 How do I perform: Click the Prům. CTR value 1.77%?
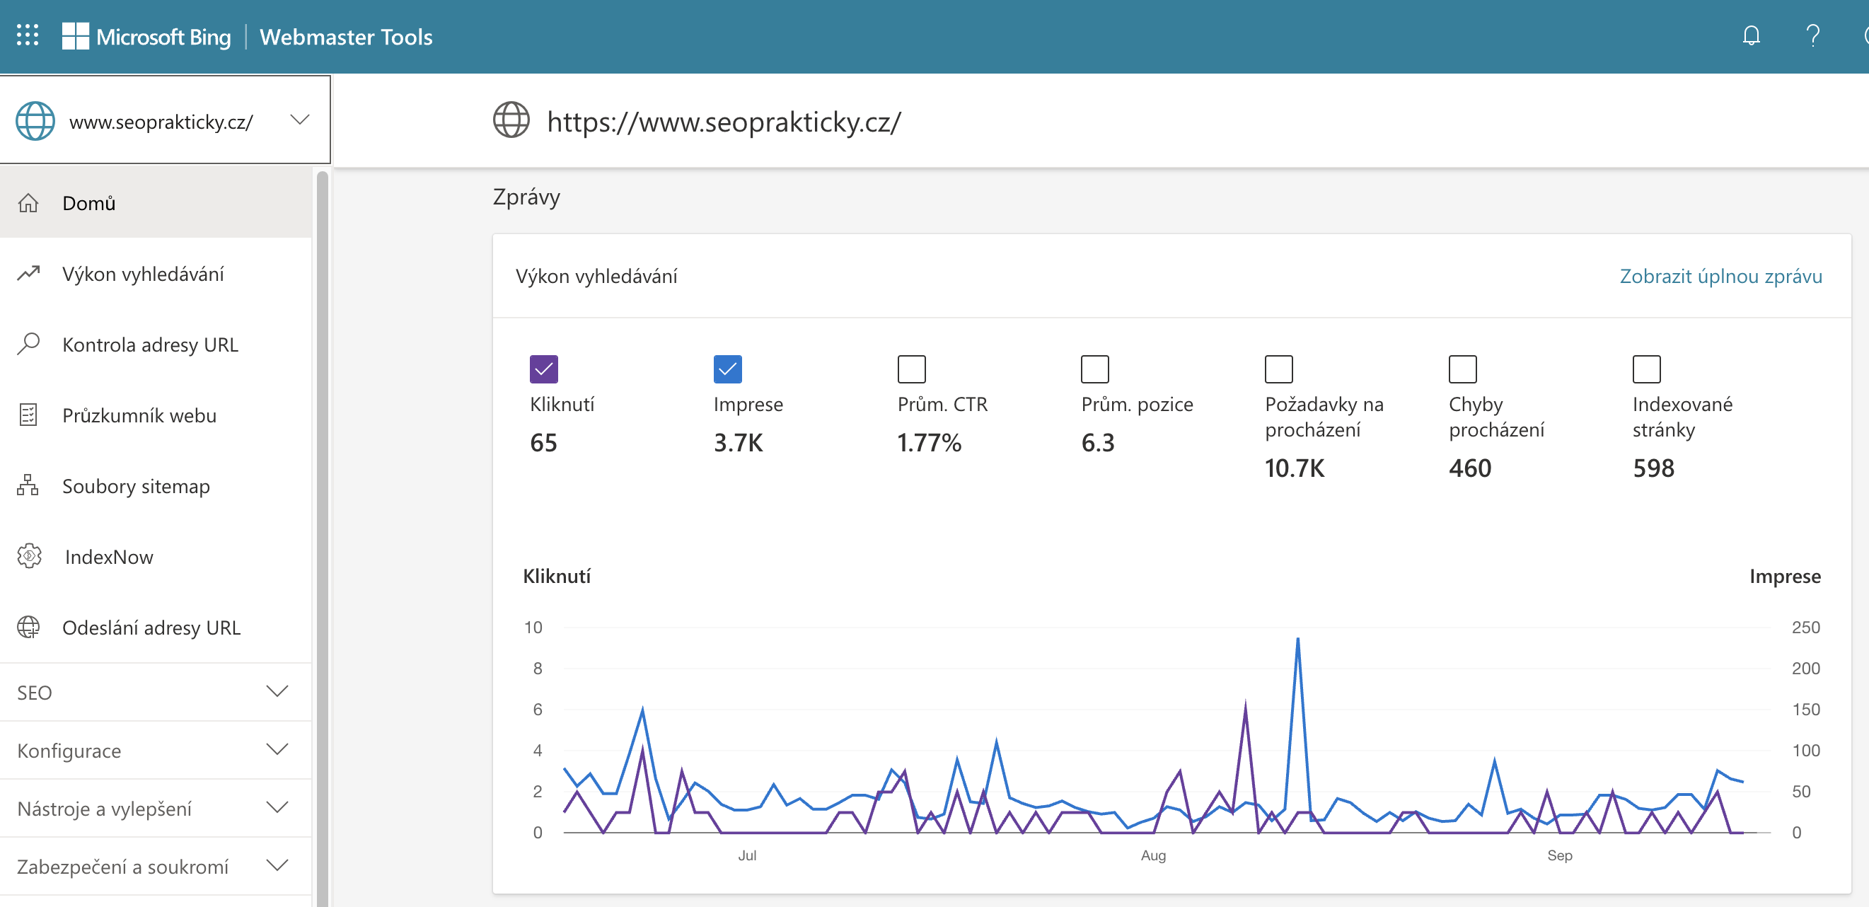pyautogui.click(x=929, y=443)
